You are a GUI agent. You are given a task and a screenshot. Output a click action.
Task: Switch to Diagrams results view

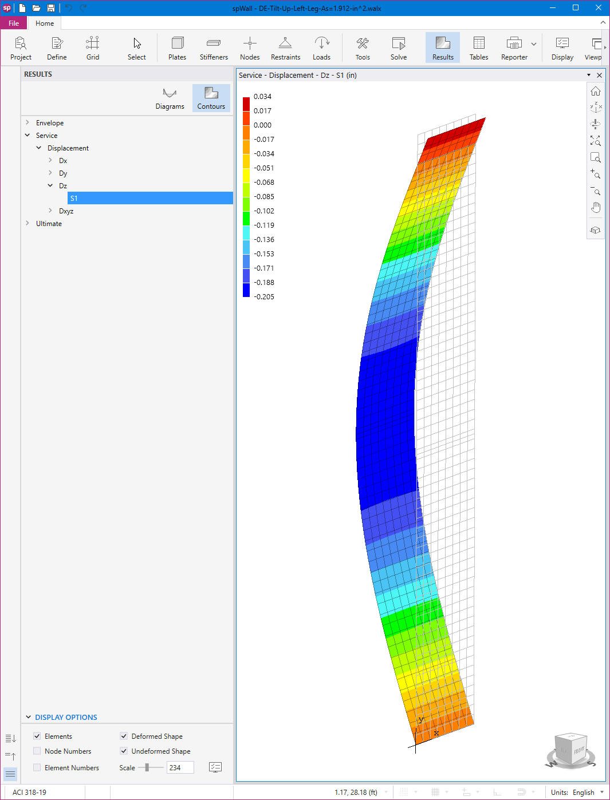(170, 98)
